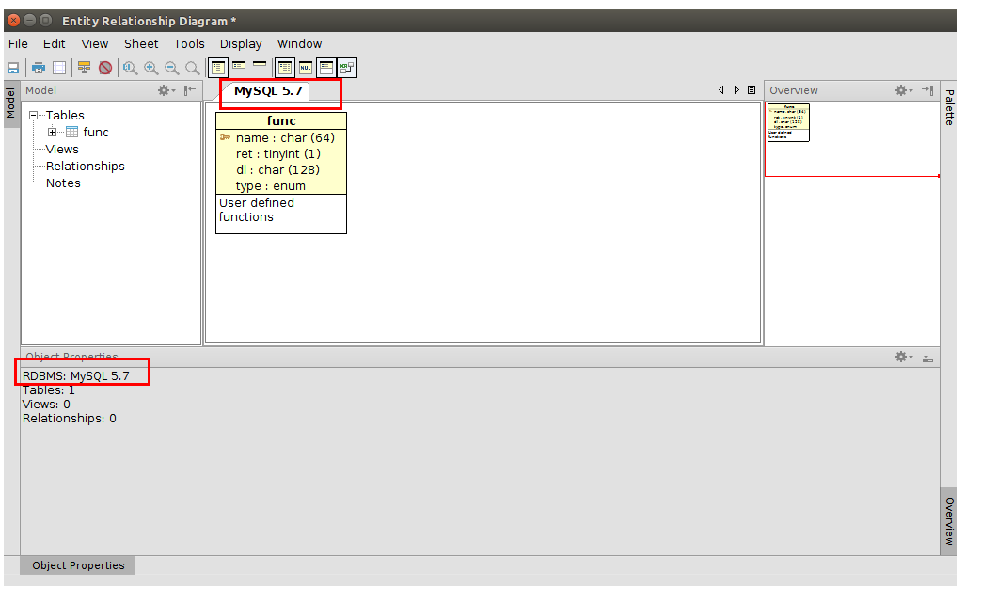This screenshot has width=997, height=604.
Task: Click the zoom in magnifier icon
Action: click(x=151, y=68)
